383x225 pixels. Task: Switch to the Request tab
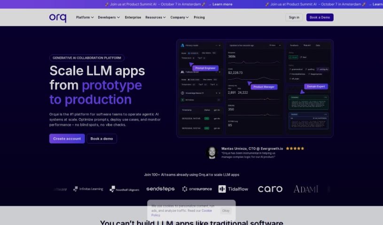pos(307,45)
